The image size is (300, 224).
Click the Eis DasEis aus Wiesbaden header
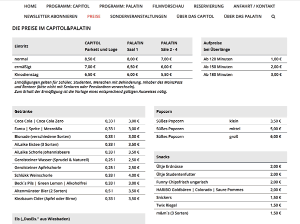[x=42, y=219]
